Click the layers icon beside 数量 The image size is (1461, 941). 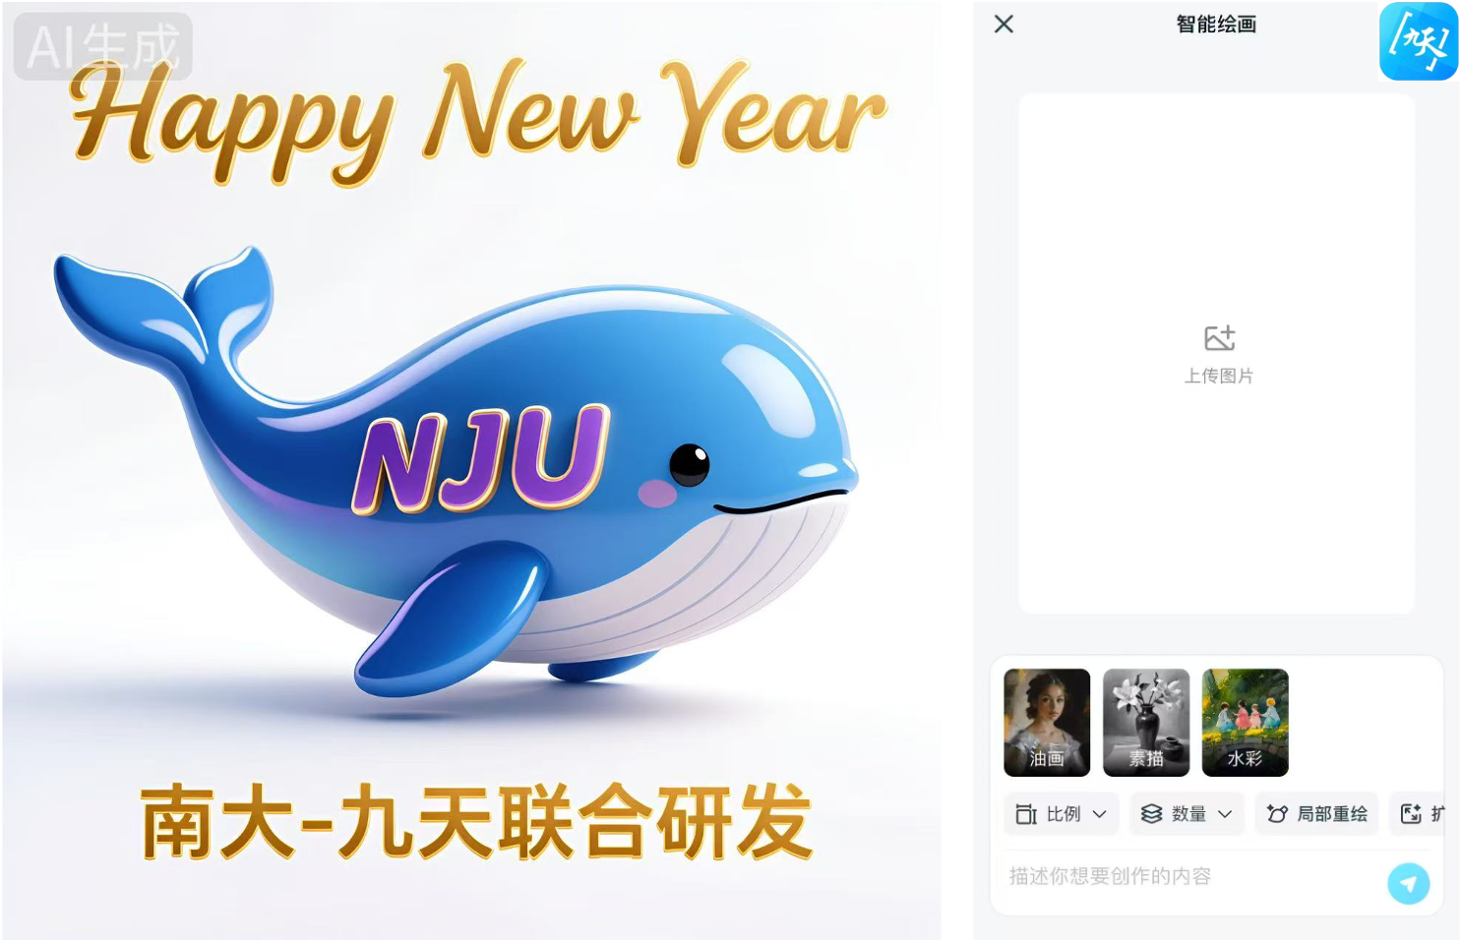click(x=1151, y=814)
